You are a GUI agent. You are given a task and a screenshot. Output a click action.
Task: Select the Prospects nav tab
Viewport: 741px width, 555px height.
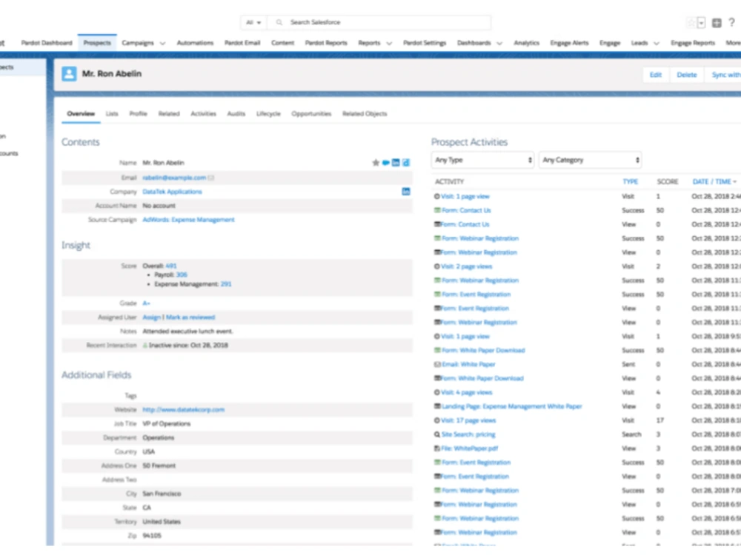(97, 43)
